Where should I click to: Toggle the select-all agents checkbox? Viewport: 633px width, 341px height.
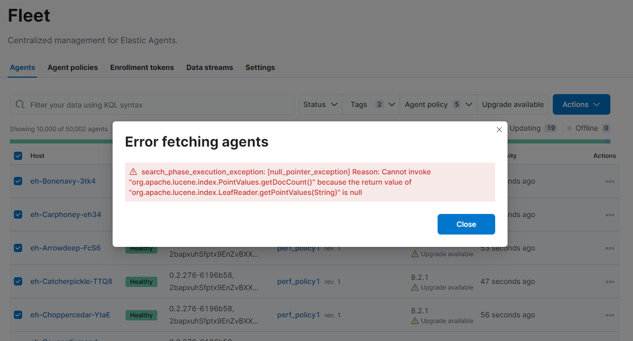[18, 155]
